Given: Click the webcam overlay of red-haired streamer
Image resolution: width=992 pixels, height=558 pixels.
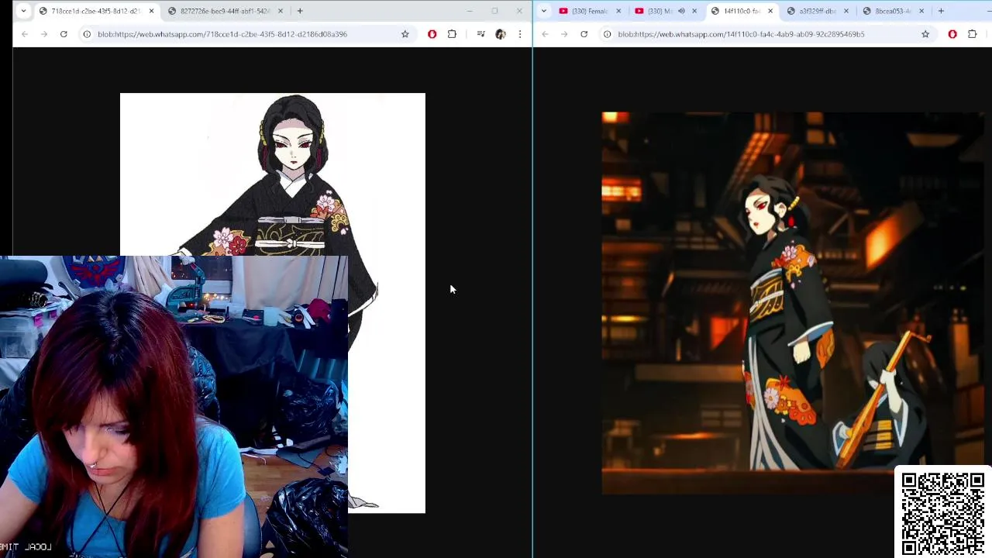Looking at the screenshot, I should click(174, 407).
